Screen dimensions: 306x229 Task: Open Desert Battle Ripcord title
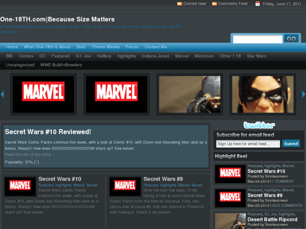point(272,219)
